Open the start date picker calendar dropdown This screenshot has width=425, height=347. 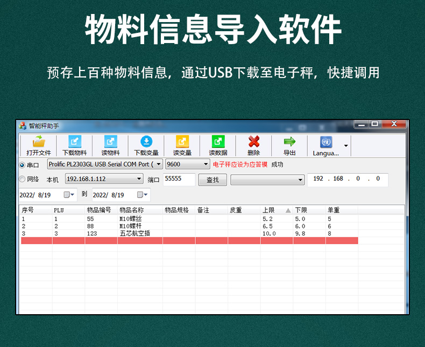pos(70,194)
